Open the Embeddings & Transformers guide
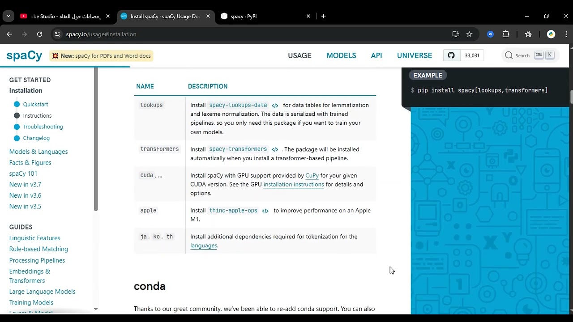573x322 pixels. 30,276
